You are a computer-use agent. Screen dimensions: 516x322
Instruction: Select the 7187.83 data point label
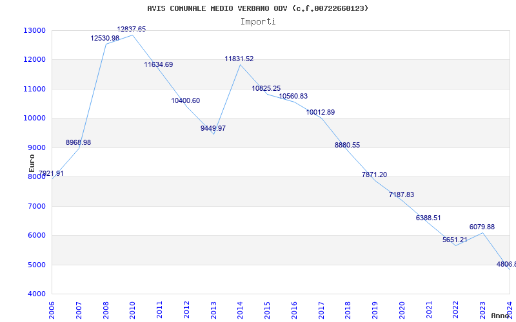tap(401, 195)
